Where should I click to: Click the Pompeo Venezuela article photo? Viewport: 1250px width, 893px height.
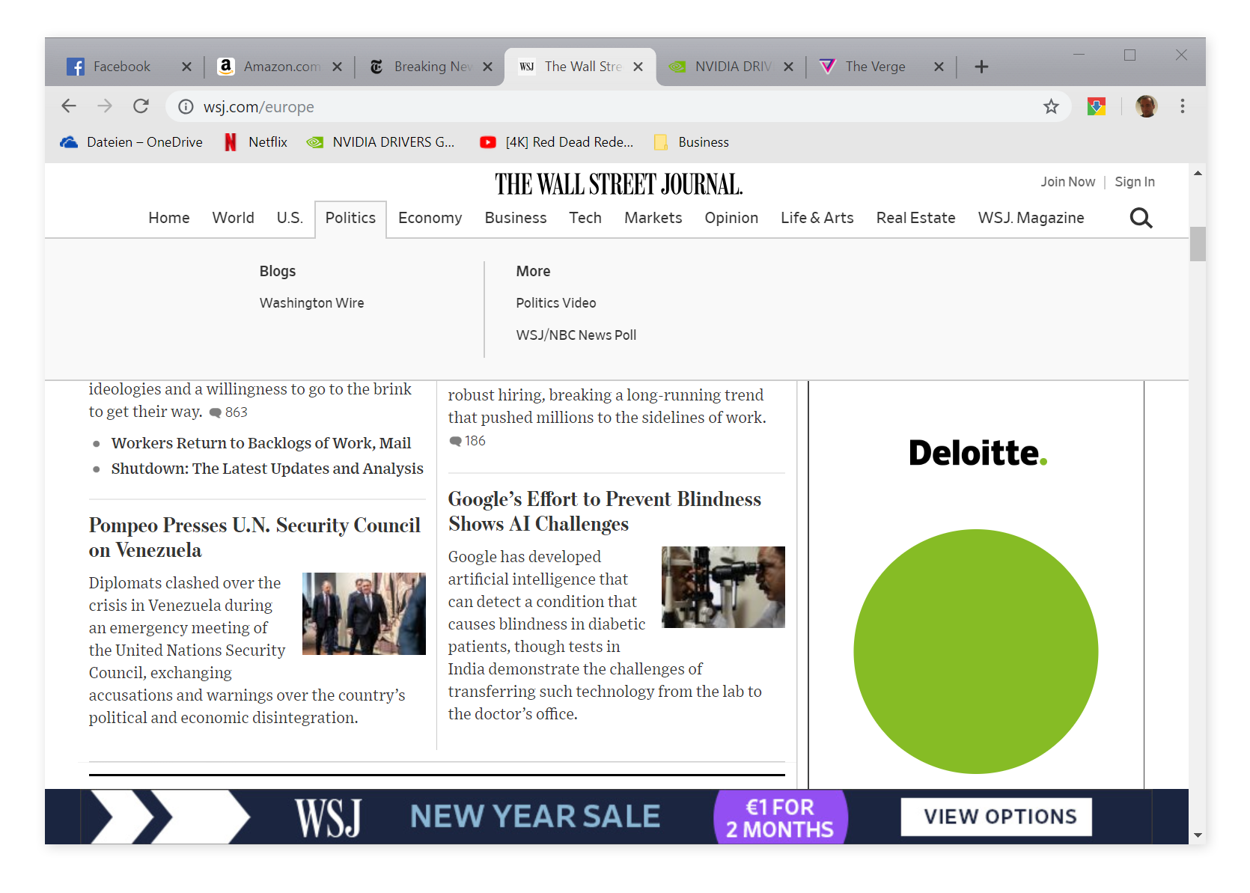pos(364,614)
